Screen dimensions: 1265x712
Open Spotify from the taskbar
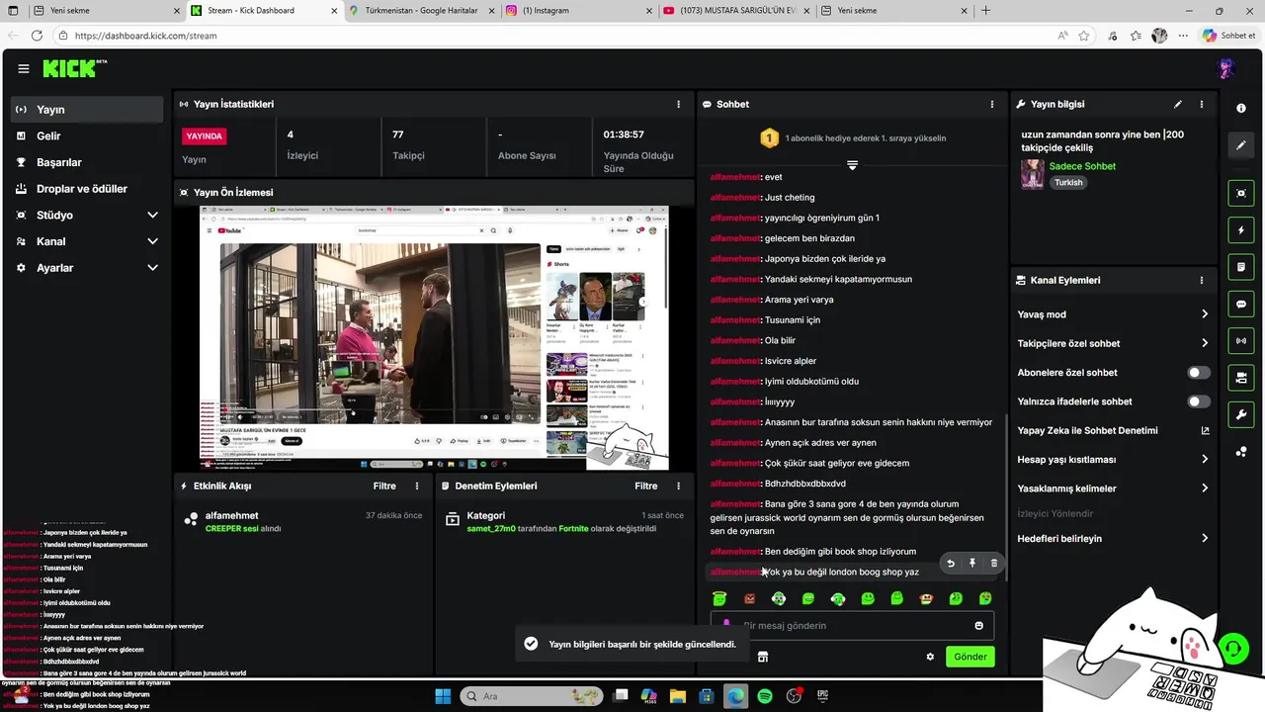click(764, 696)
